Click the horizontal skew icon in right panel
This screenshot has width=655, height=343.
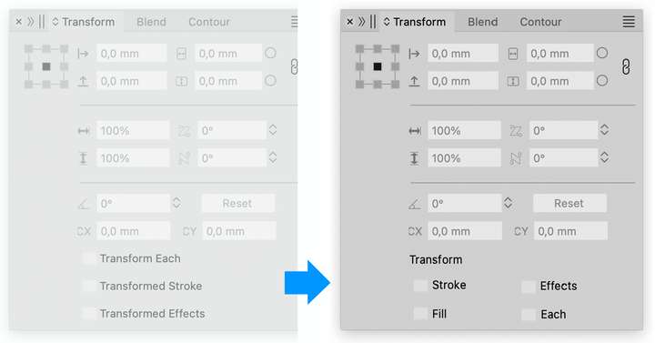[x=516, y=131]
